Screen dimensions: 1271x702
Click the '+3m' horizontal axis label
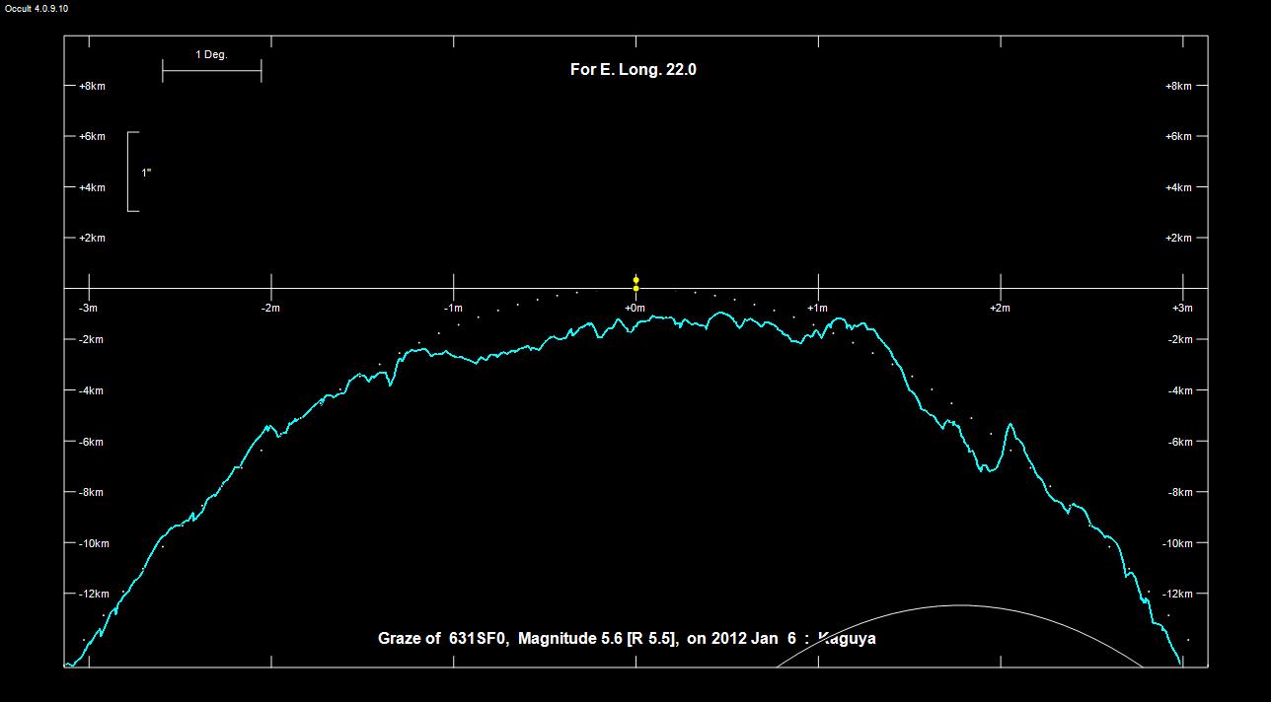pyautogui.click(x=1181, y=309)
